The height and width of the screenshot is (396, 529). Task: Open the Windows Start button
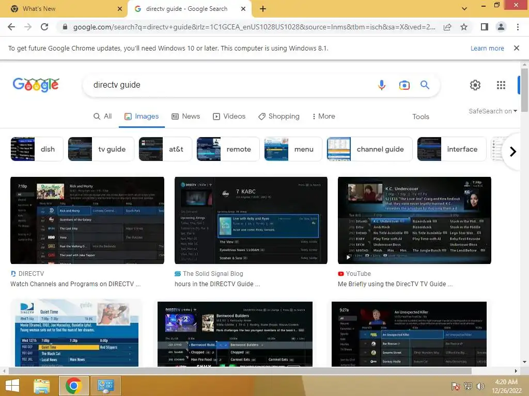(12, 386)
